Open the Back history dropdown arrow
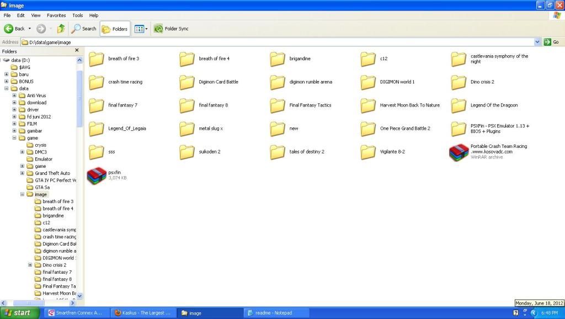The image size is (565, 319). coord(30,29)
